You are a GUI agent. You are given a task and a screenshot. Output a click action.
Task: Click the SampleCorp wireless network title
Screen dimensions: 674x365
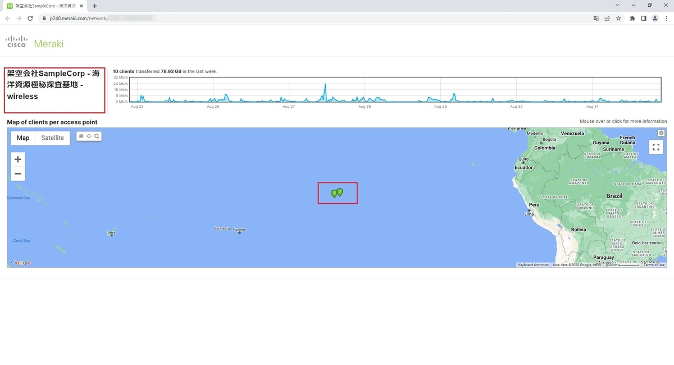(54, 85)
